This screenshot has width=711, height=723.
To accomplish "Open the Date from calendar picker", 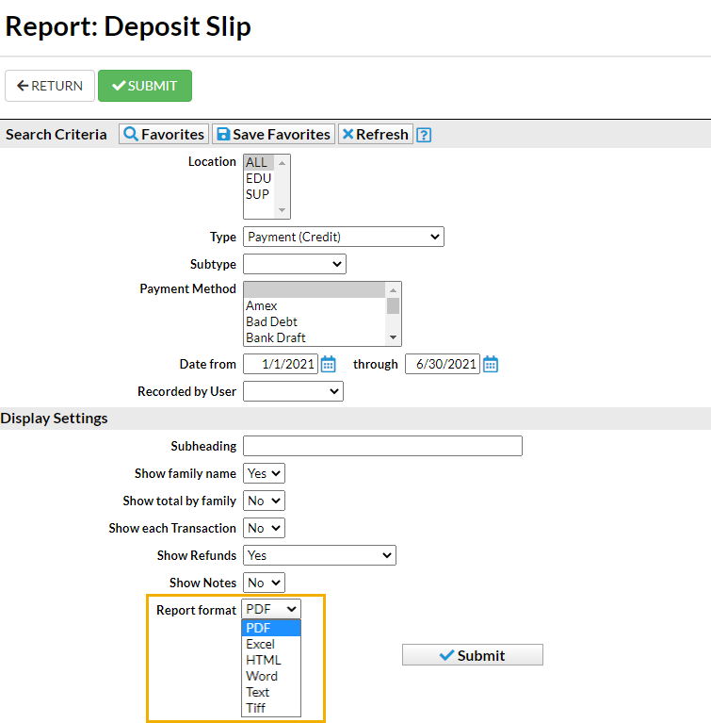I will click(x=328, y=364).
